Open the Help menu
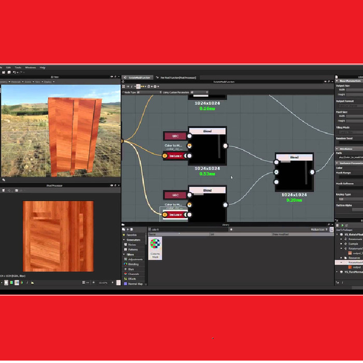 [x=43, y=67]
